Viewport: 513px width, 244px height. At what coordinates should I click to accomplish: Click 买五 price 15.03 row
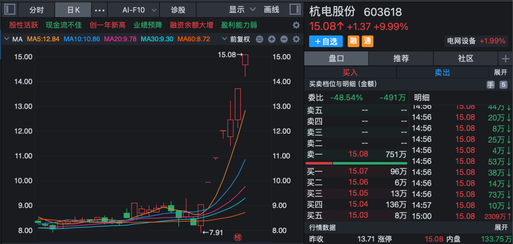[356, 215]
